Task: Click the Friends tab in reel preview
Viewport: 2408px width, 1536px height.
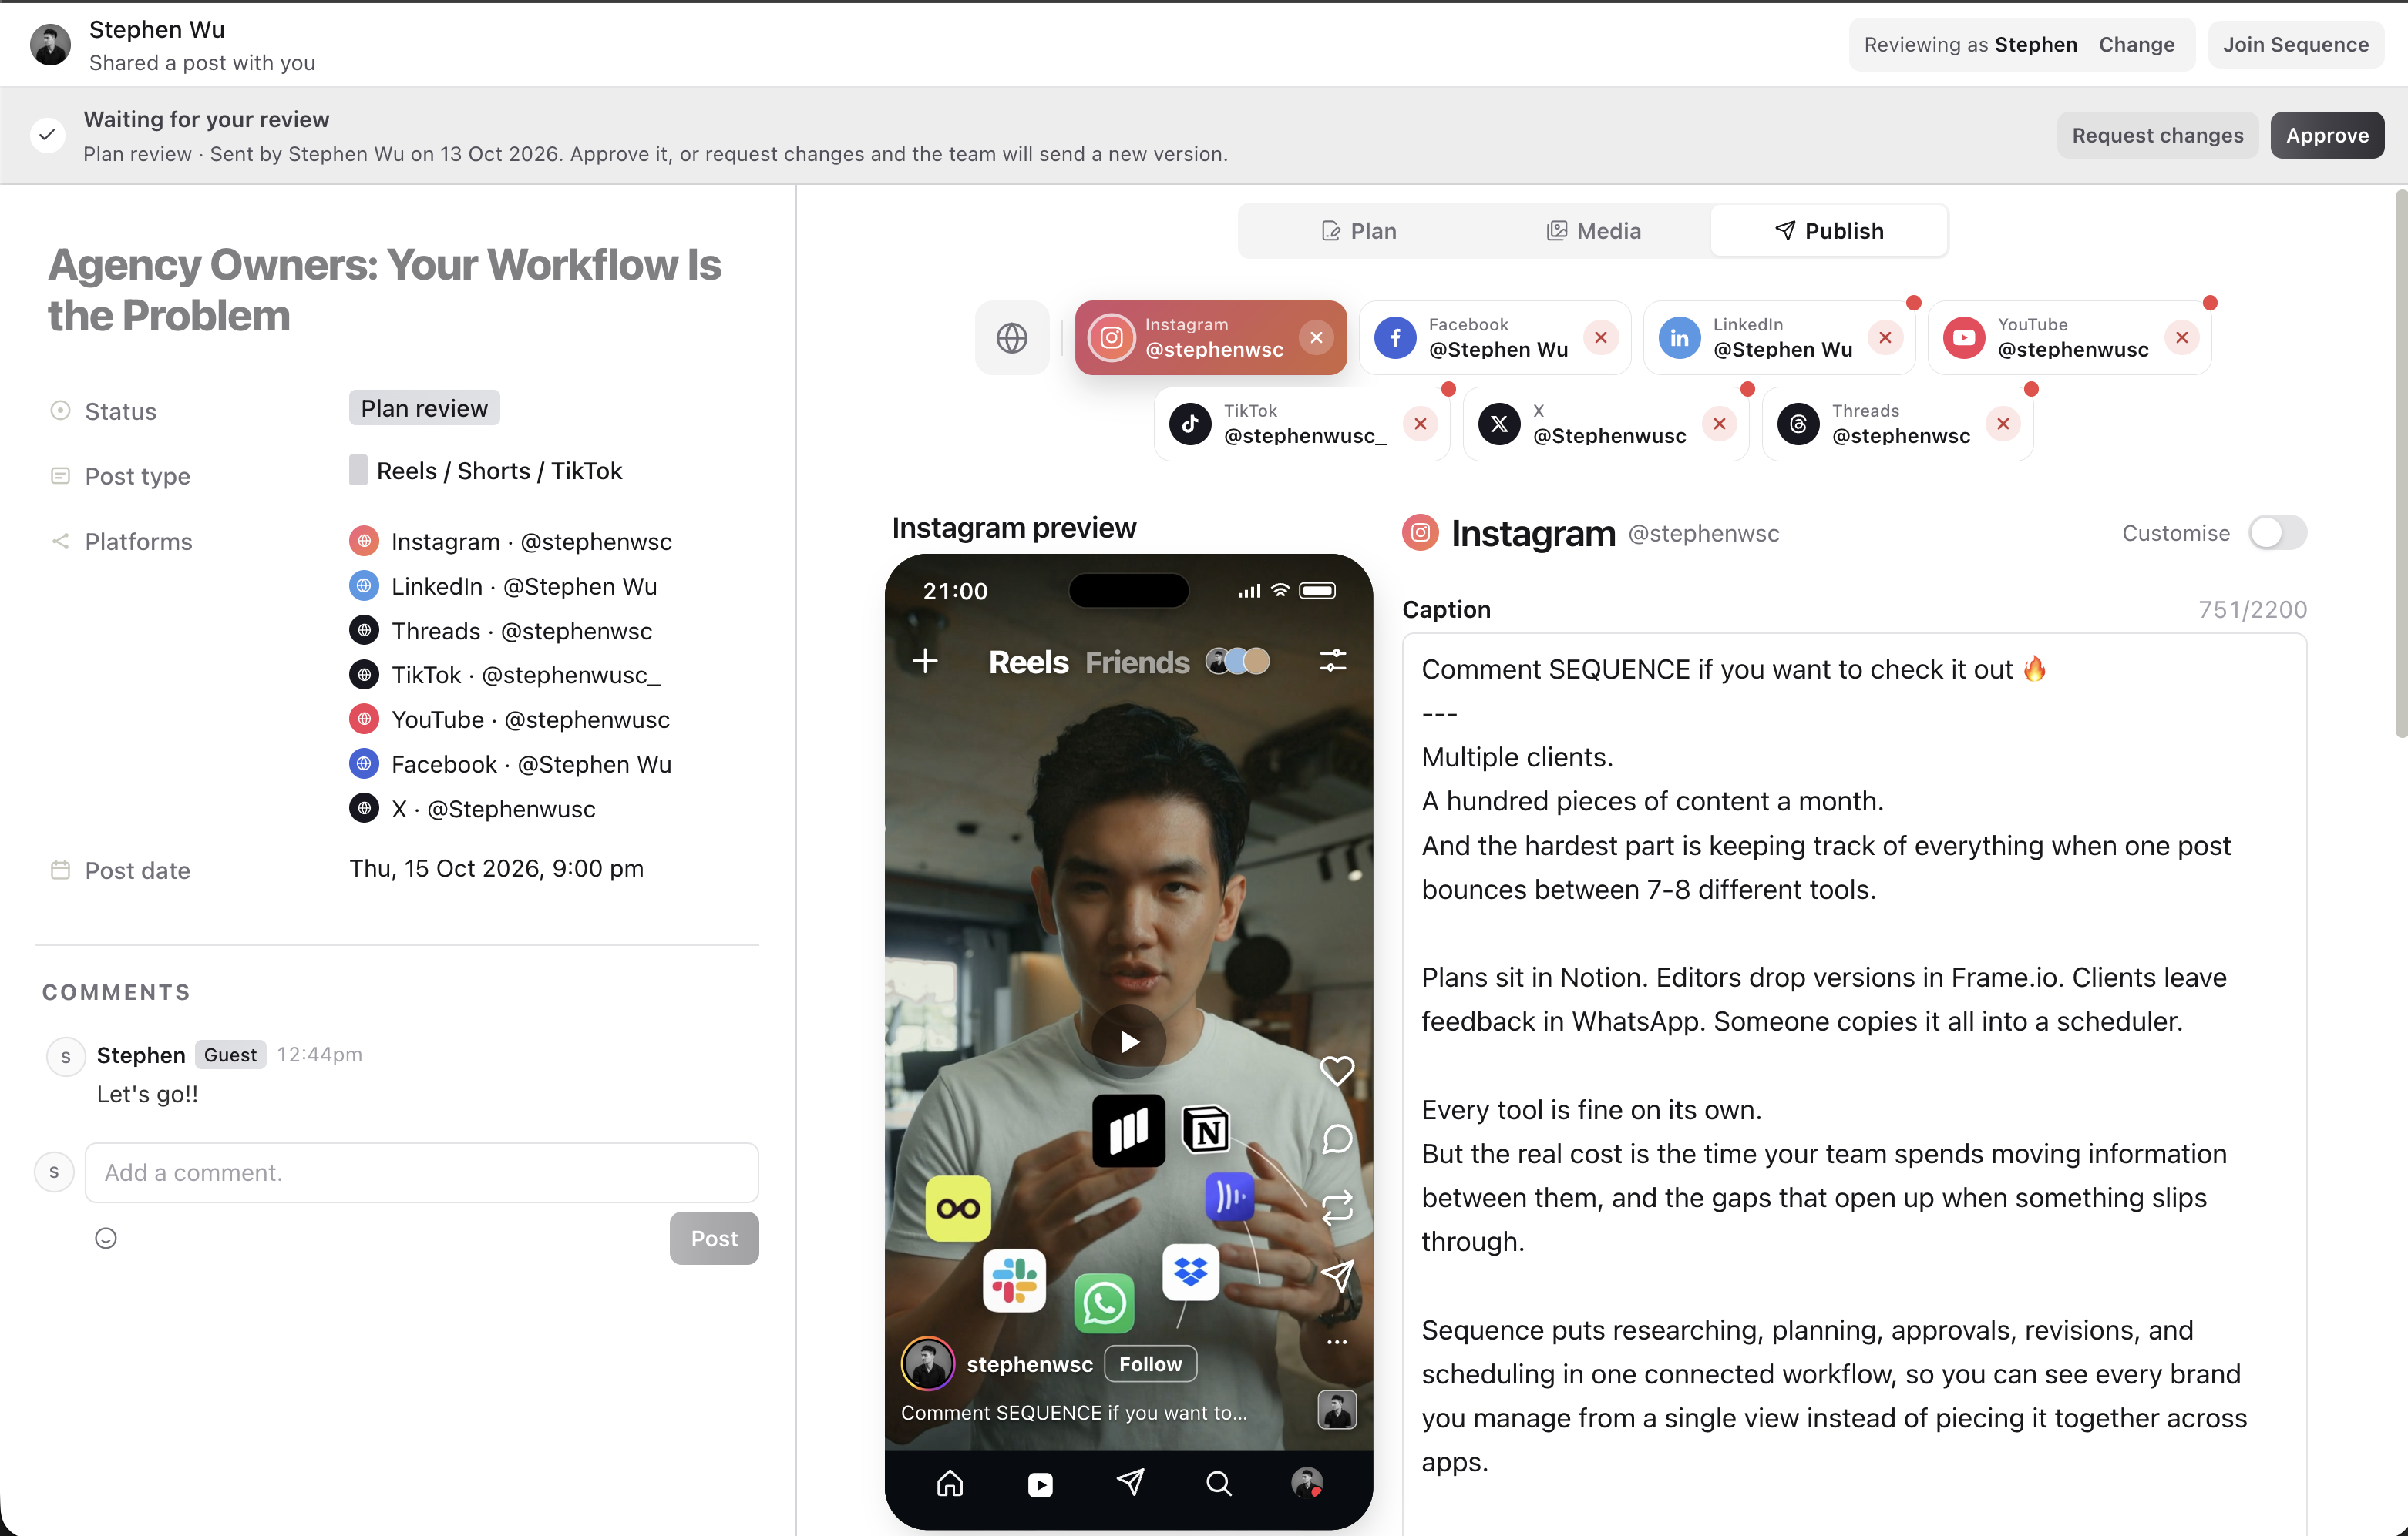Action: point(1137,662)
